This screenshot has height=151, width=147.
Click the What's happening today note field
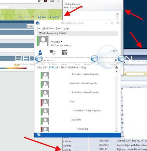78,33
